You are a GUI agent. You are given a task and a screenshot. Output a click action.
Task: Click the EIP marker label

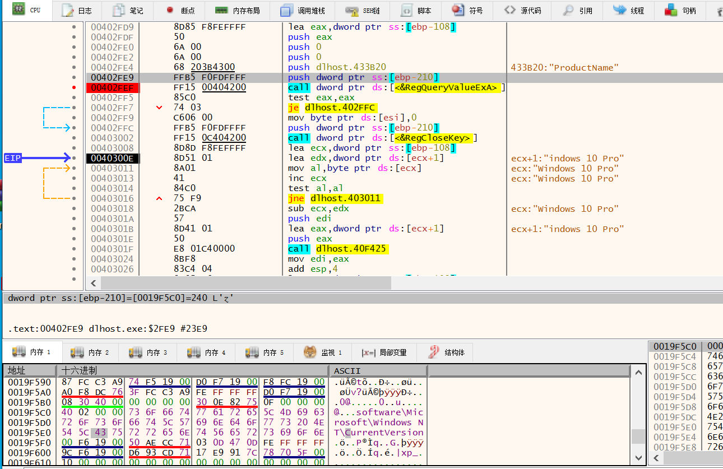pos(13,158)
